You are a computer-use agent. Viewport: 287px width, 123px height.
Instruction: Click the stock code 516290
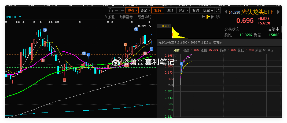[x=234, y=12]
